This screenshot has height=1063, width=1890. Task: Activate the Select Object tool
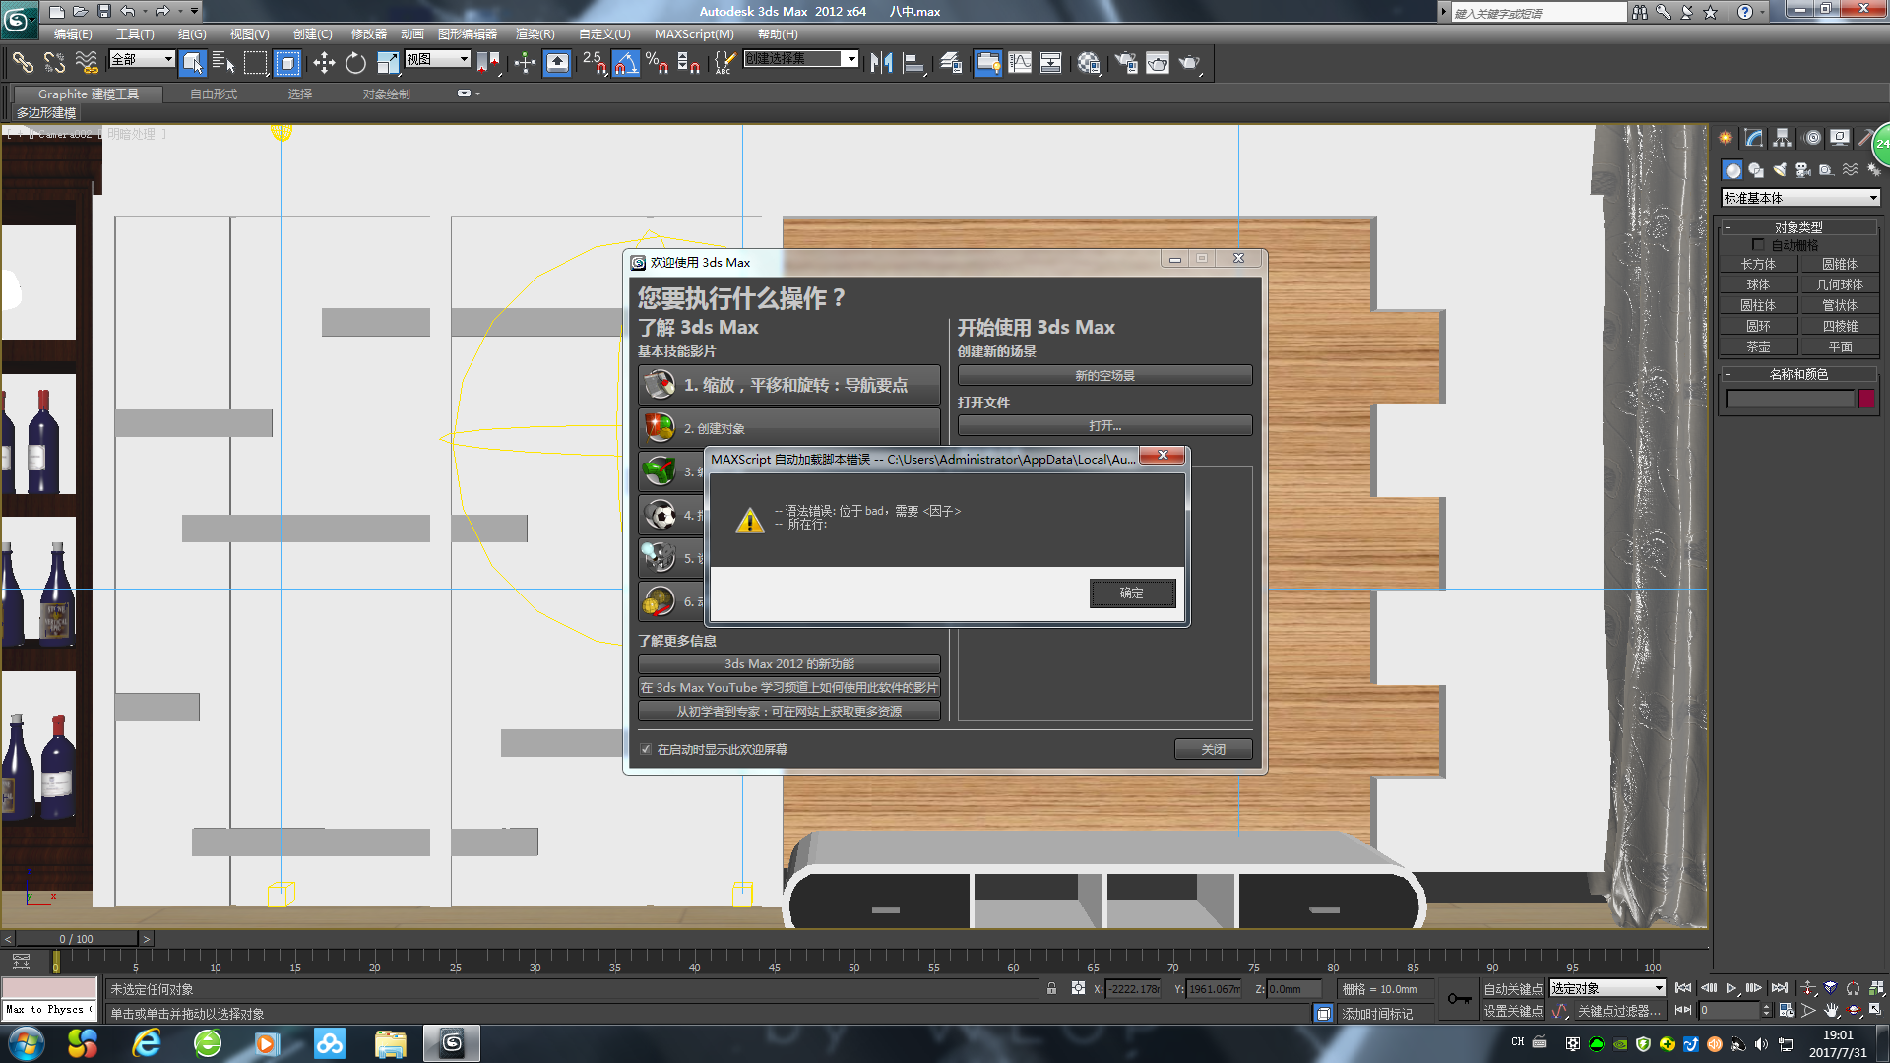(x=192, y=63)
